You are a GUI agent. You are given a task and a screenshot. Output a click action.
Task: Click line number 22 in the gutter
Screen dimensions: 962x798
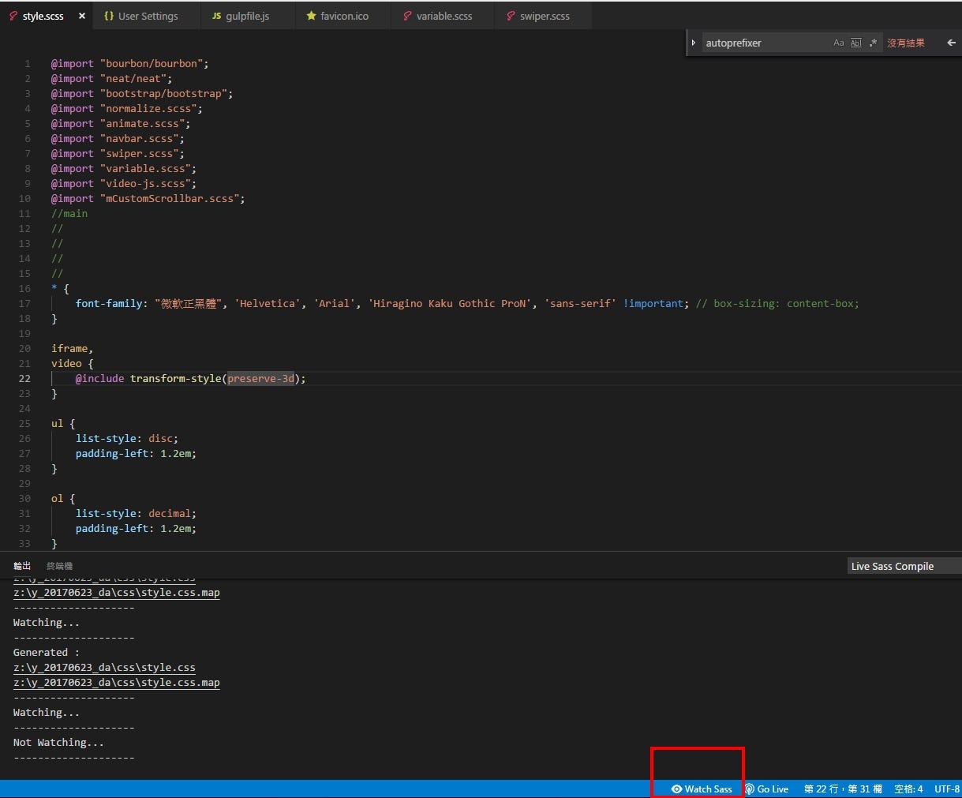(x=24, y=379)
